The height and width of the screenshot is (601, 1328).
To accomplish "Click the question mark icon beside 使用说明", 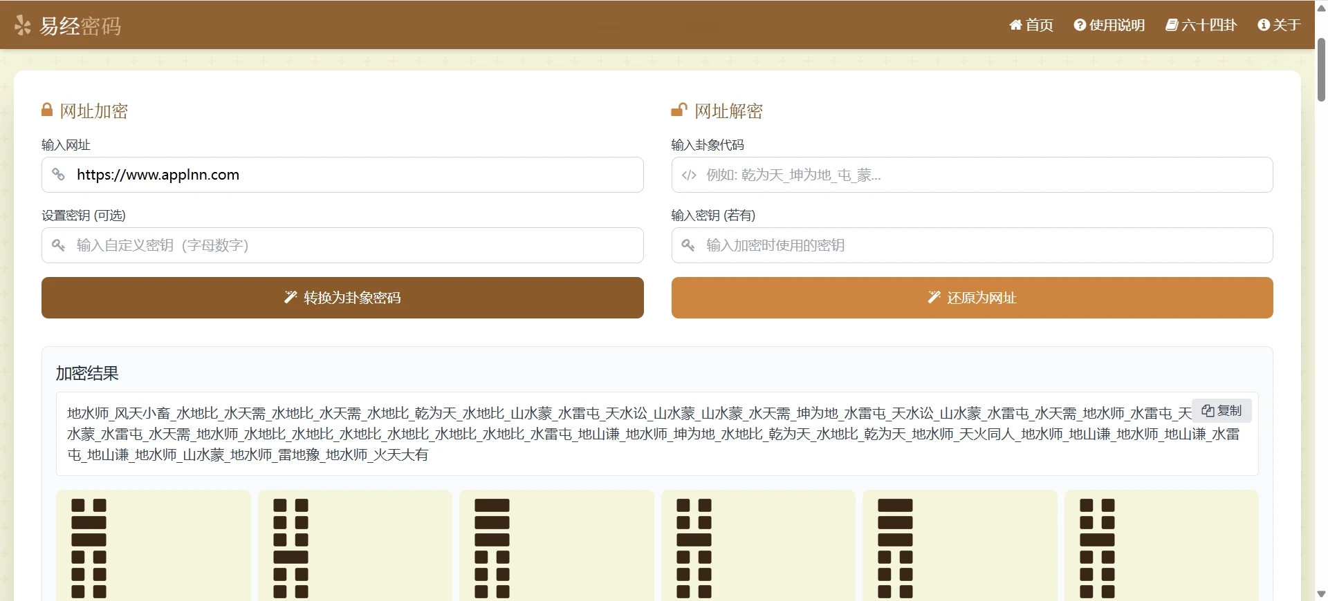I will click(x=1080, y=25).
